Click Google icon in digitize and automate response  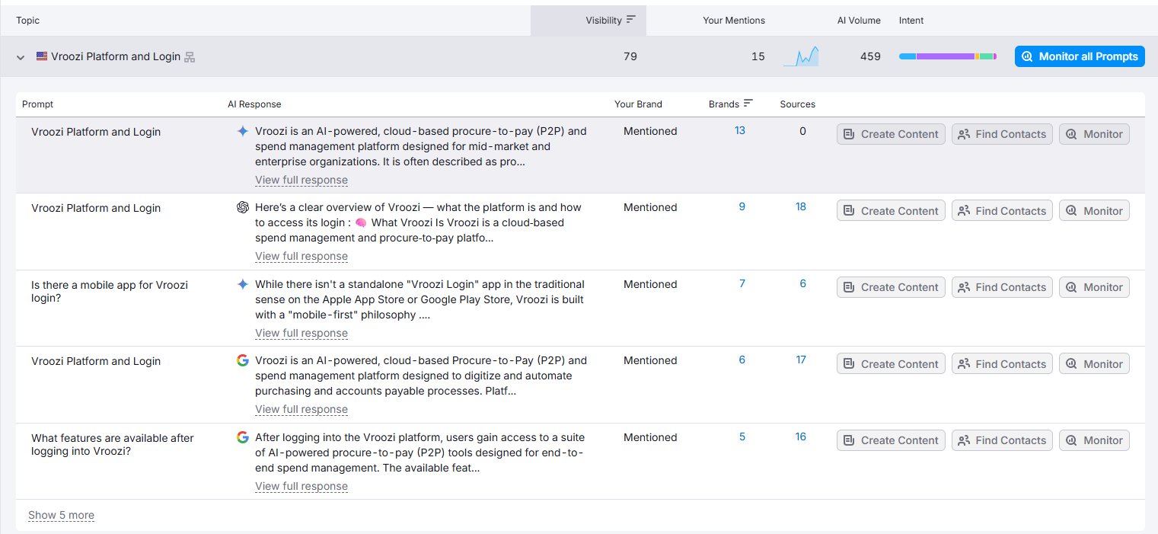[x=243, y=360]
